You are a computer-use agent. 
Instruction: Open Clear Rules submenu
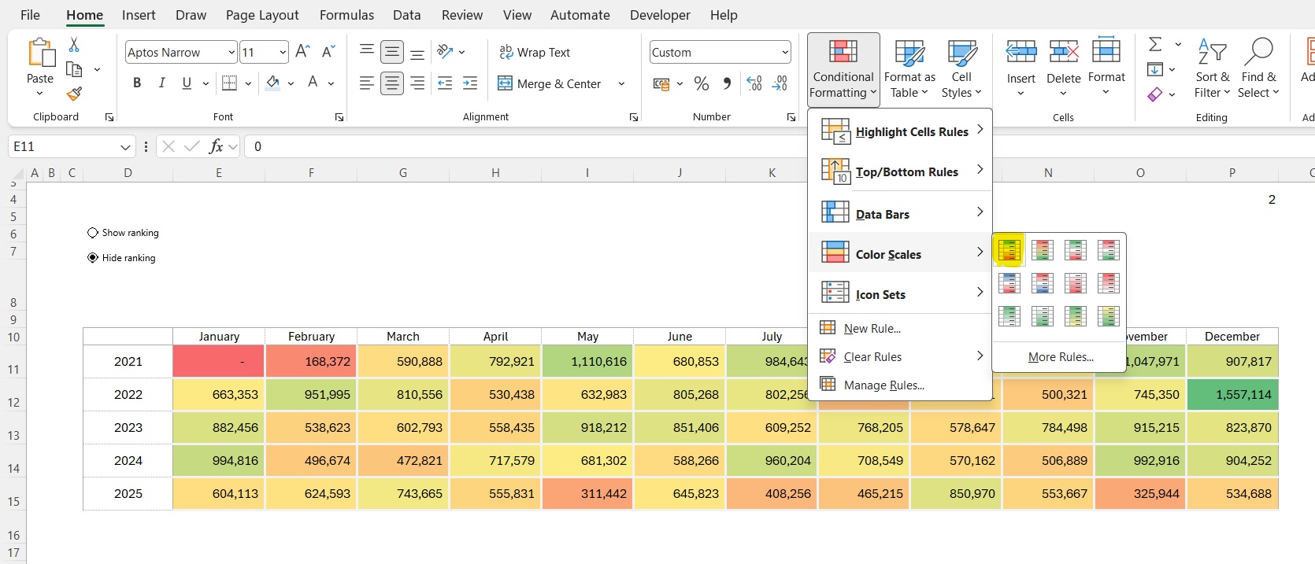pos(900,356)
